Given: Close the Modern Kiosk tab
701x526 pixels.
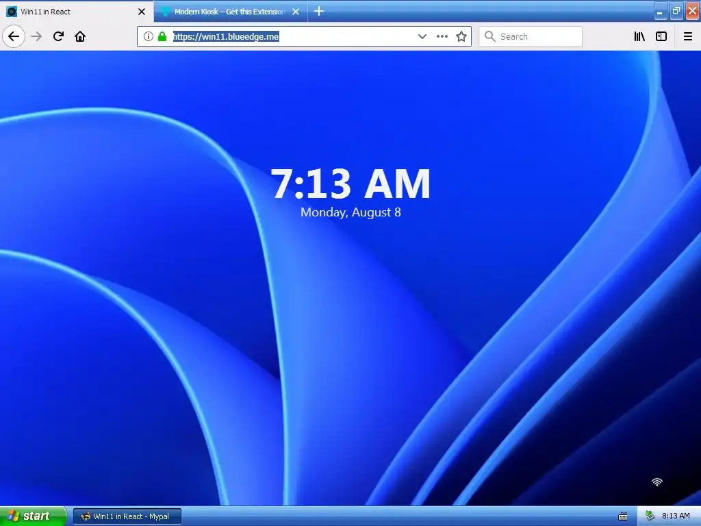Looking at the screenshot, I should 296,12.
